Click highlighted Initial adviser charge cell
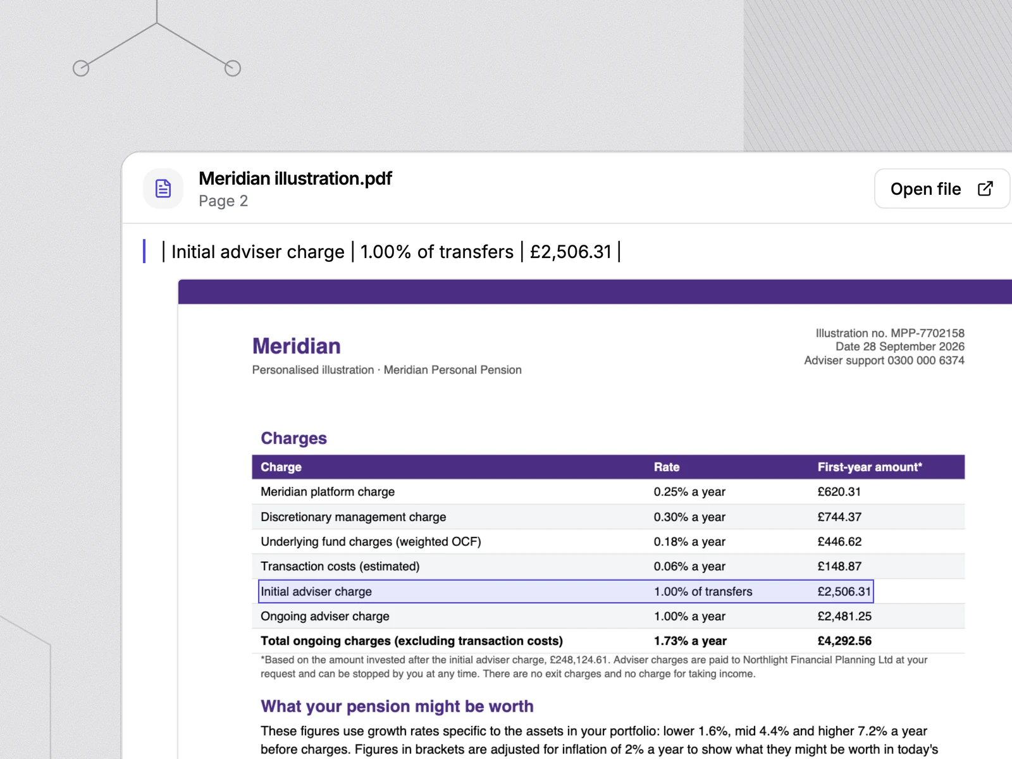 coord(316,591)
